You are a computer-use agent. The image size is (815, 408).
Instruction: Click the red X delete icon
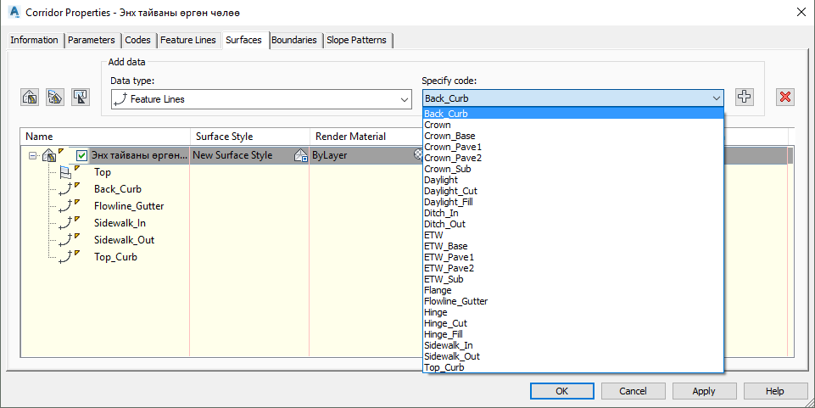[785, 97]
